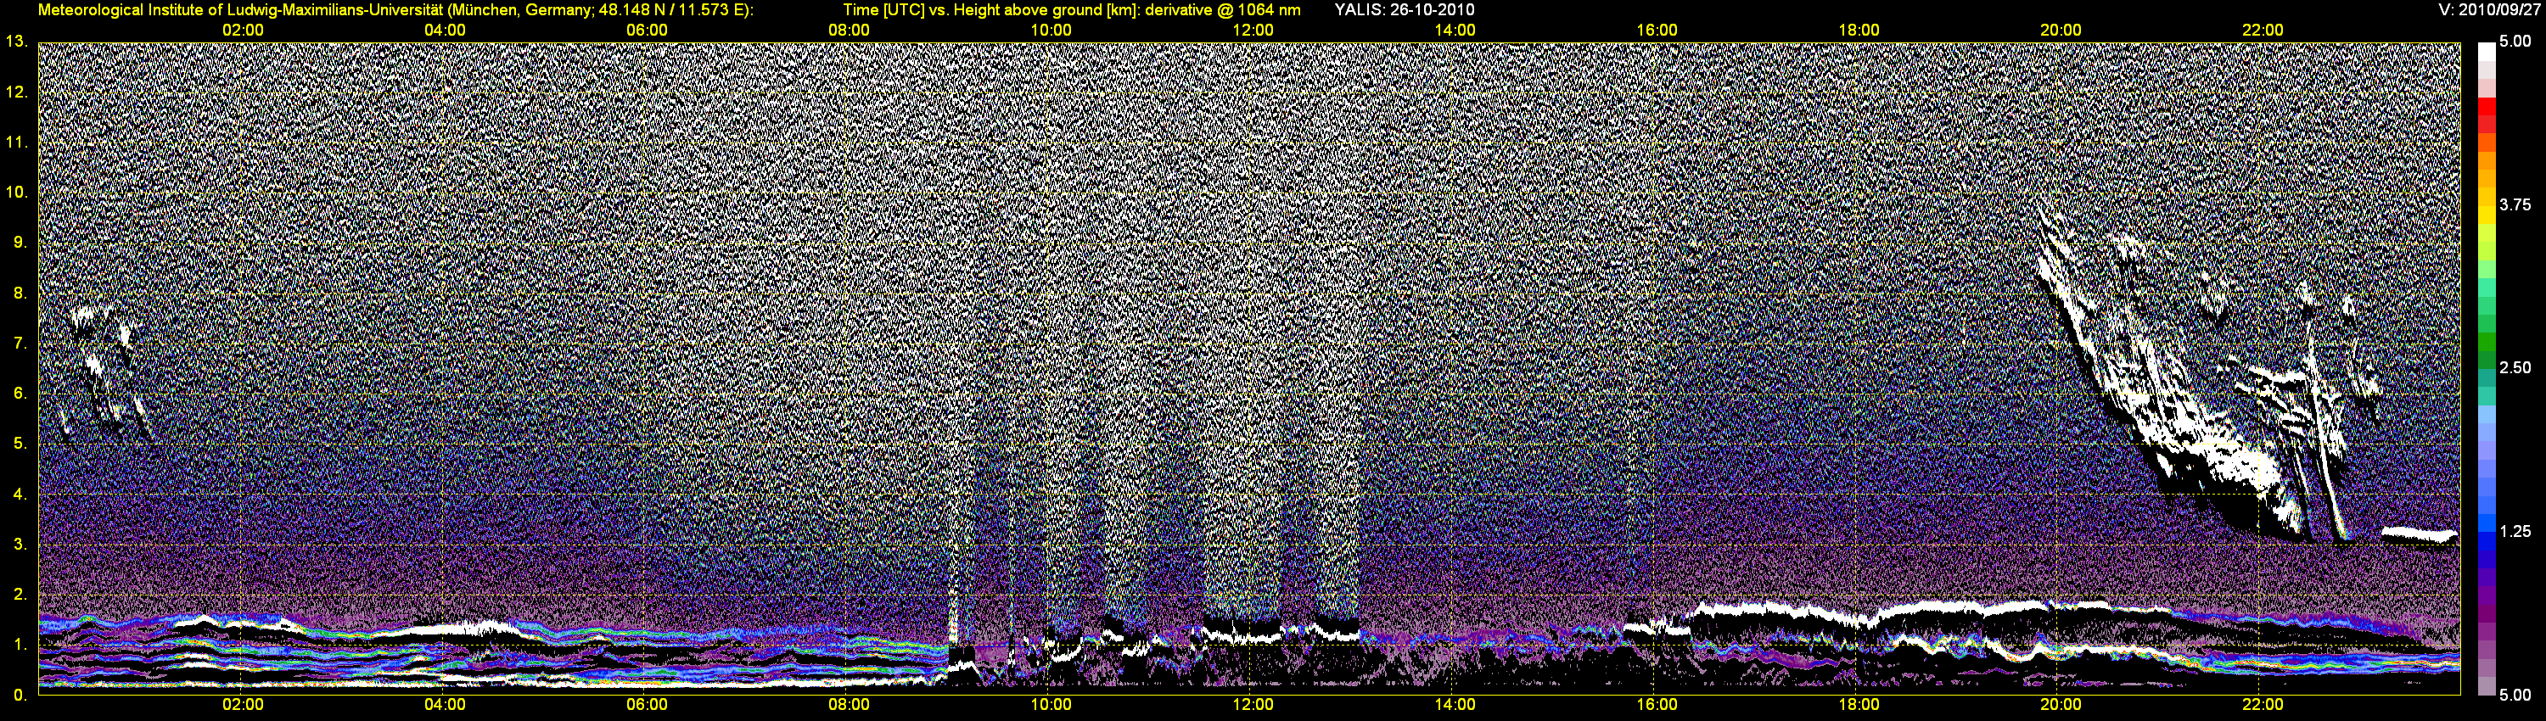This screenshot has width=2546, height=721.
Task: Click the '13.' height axis label
Action: (17, 42)
